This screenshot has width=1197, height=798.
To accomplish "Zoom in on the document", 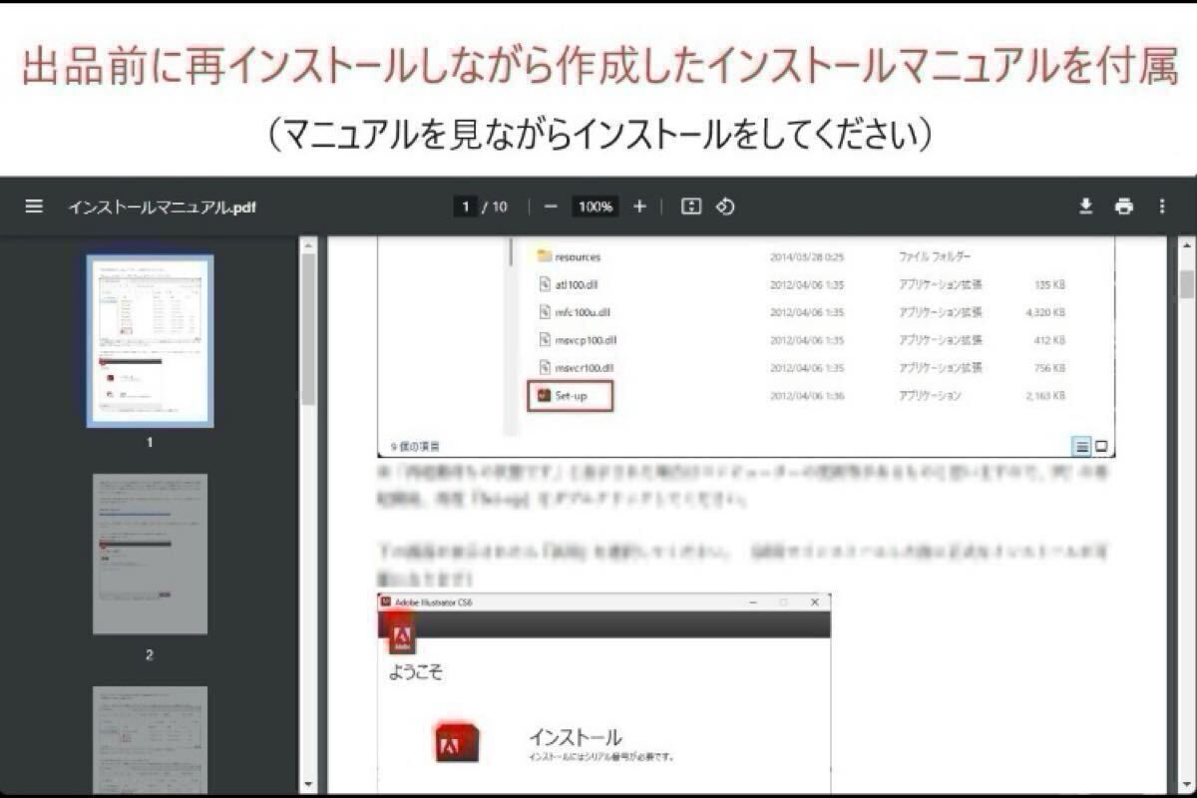I will click(x=638, y=206).
